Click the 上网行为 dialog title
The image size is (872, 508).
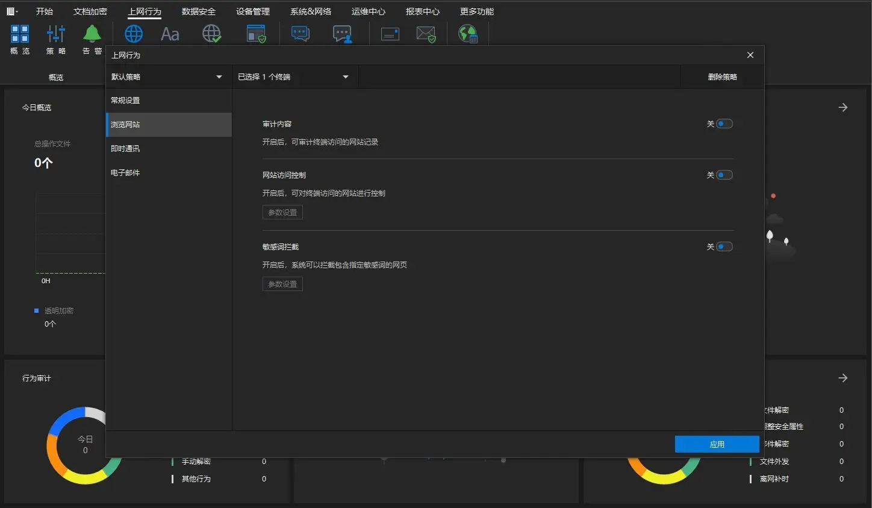tap(126, 55)
